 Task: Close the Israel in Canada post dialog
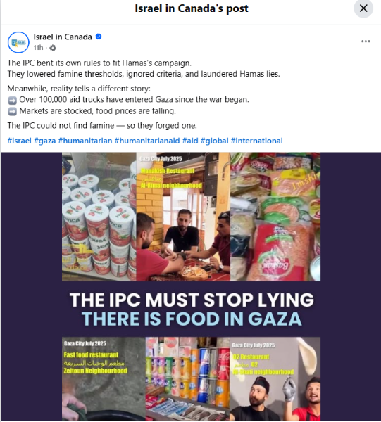click(x=363, y=8)
